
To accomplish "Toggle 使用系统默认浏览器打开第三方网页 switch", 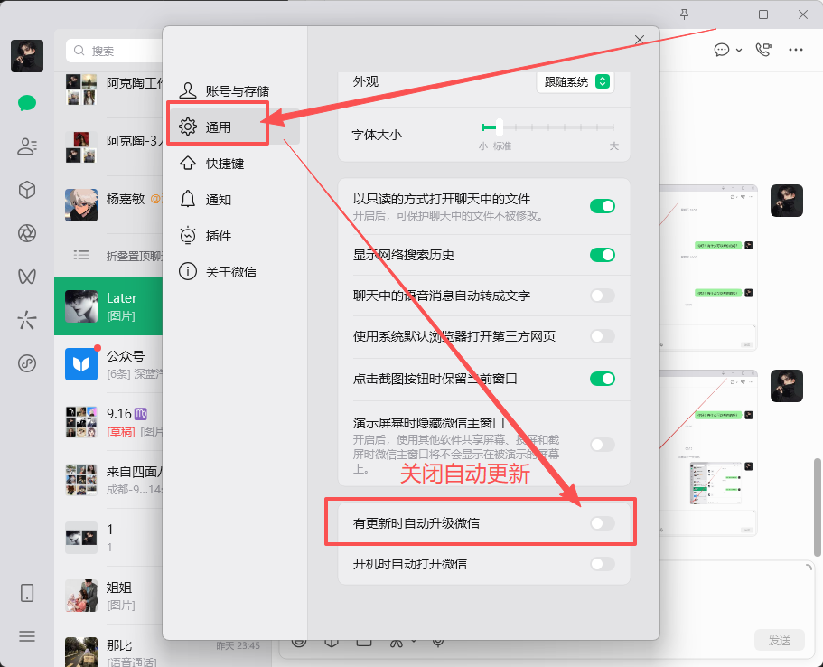I will tap(602, 336).
